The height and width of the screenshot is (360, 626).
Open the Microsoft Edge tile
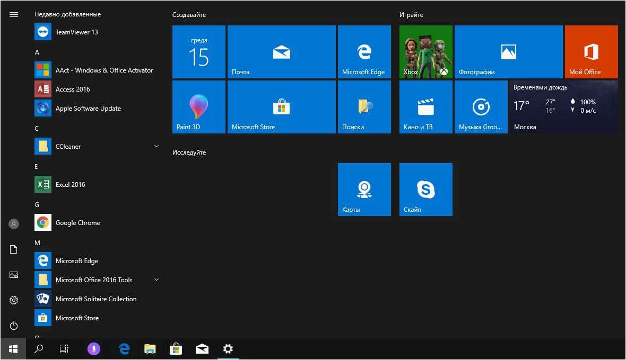coord(364,52)
